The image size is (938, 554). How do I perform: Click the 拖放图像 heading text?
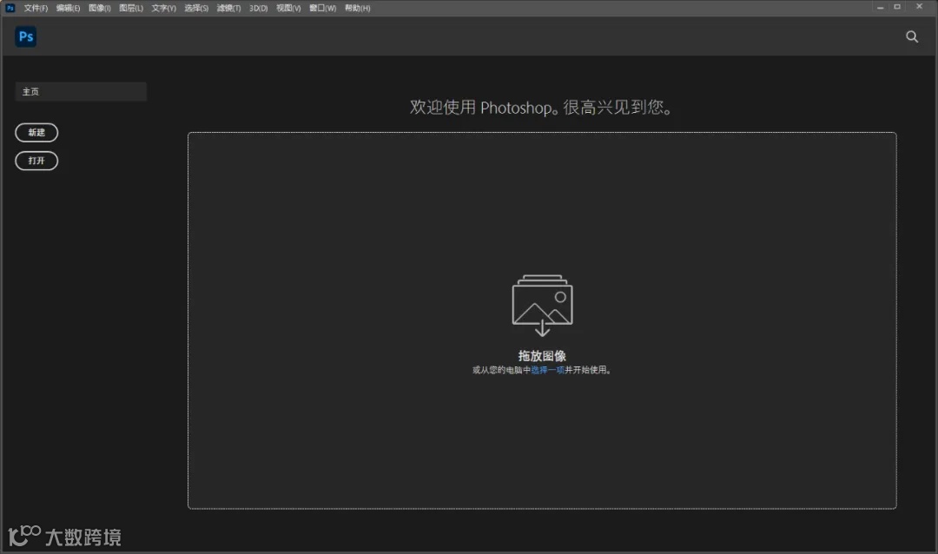pos(542,356)
